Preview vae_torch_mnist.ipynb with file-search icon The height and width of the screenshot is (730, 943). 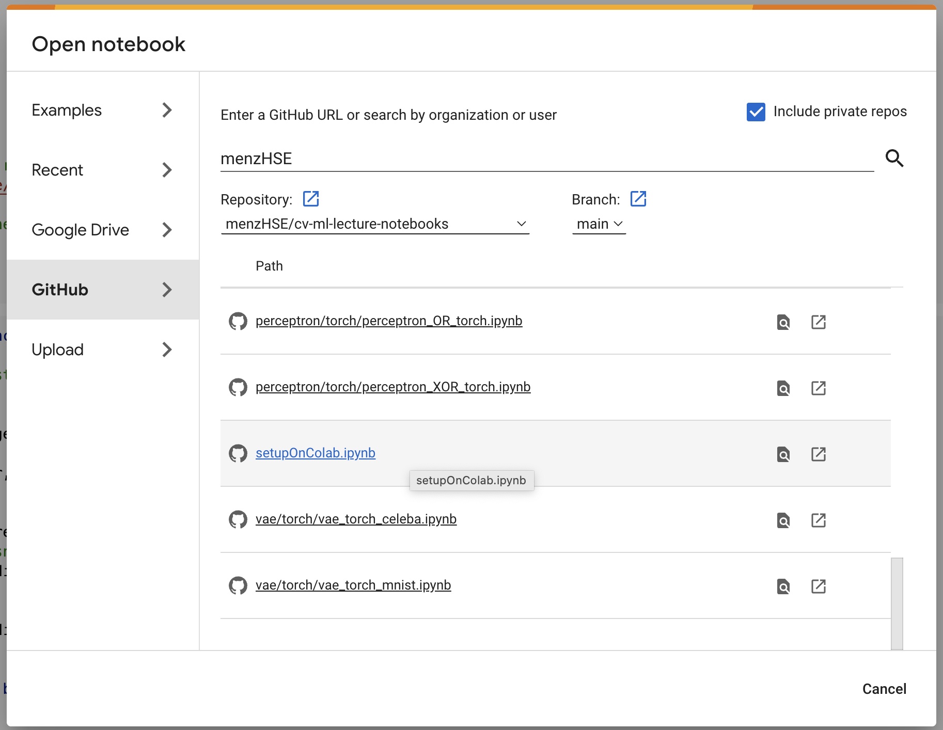(783, 586)
